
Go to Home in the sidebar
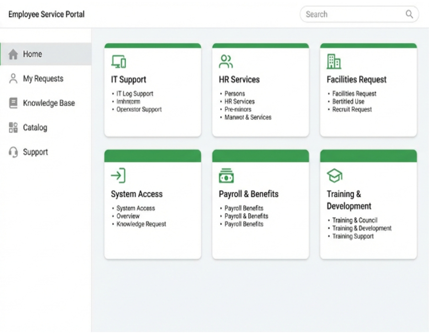(32, 54)
